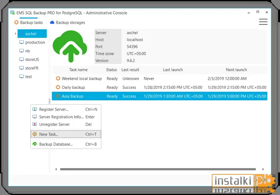The width and height of the screenshot is (280, 195).
Task: Click Daily backup Success result cell
Action: coord(129,87)
